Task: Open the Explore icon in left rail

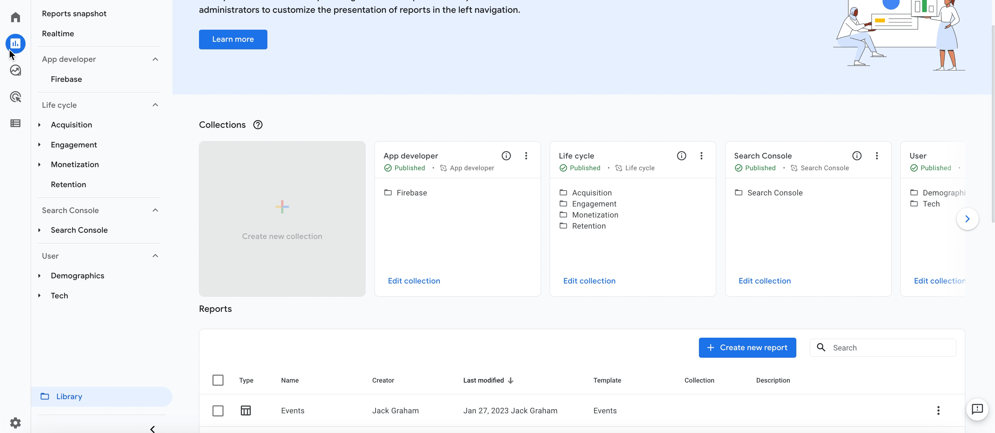Action: pos(16,70)
